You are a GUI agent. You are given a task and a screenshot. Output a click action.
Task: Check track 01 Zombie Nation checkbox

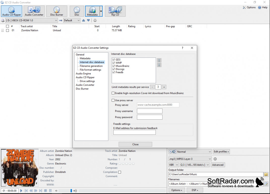pos(7,31)
